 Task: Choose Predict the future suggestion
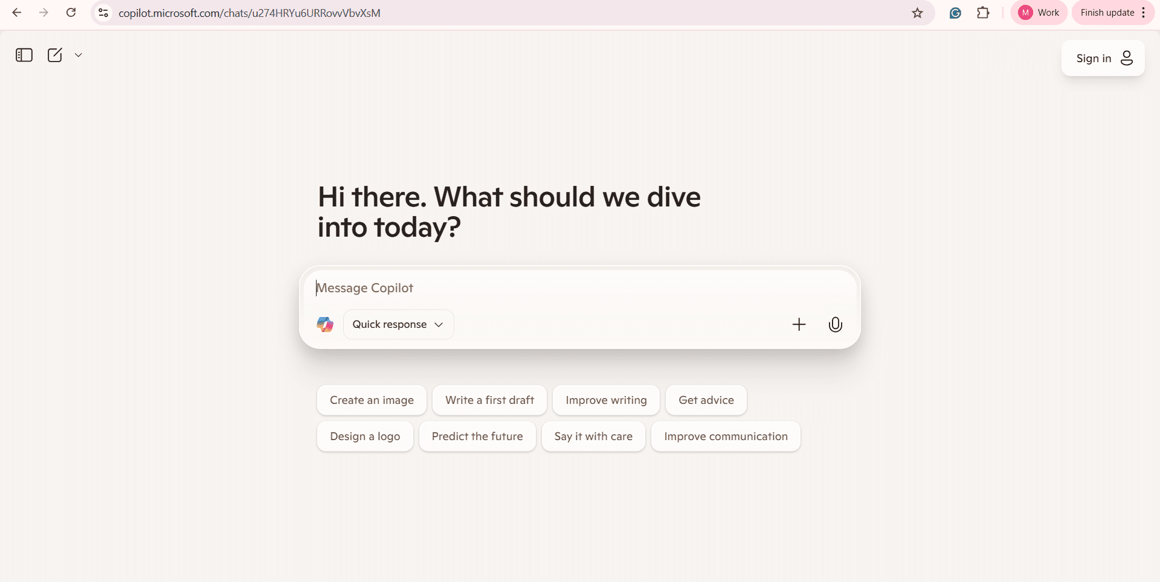tap(477, 436)
